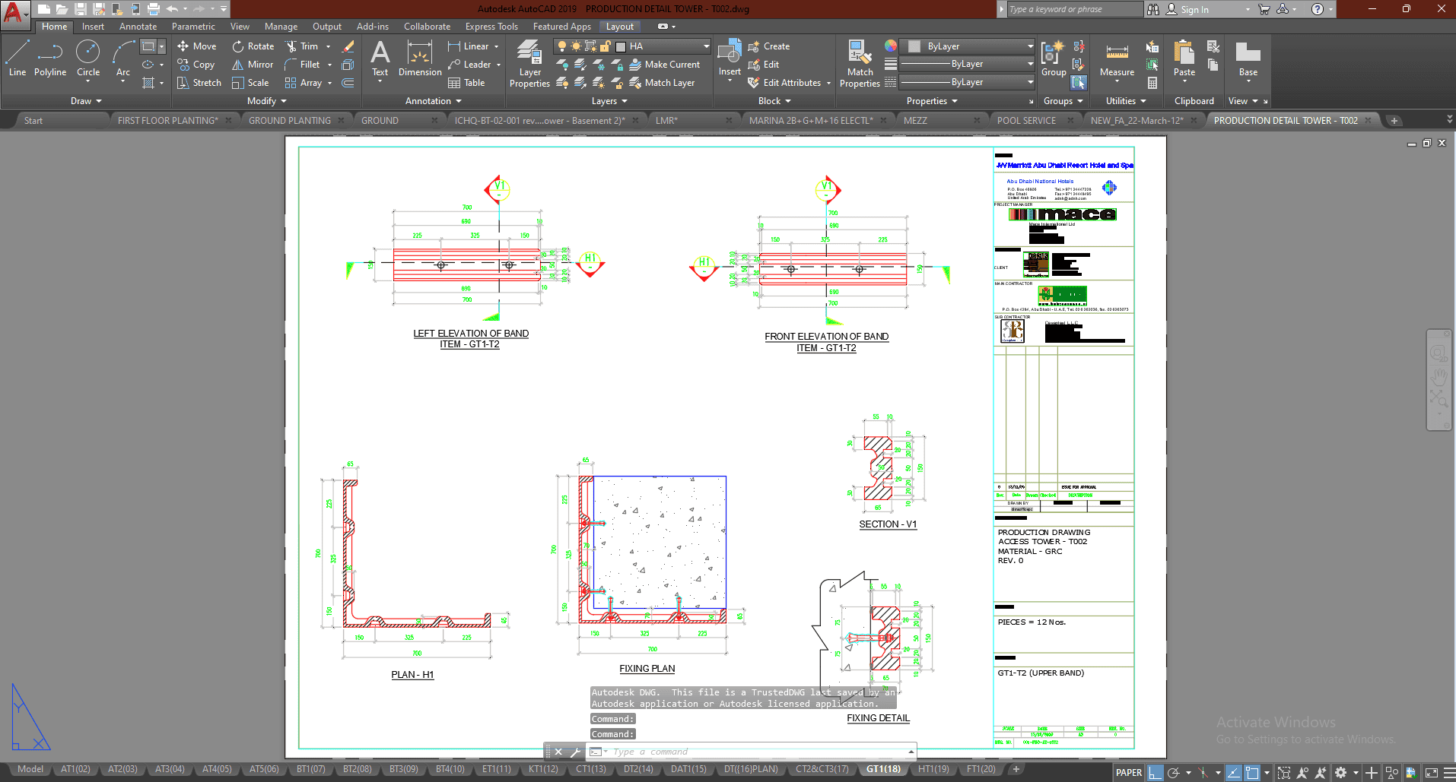Toggle group selection on/off in Groups panel
Viewport: 1456px width, 782px height.
(x=1079, y=83)
